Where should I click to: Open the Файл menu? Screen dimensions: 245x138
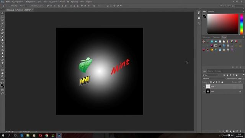(8, 2)
